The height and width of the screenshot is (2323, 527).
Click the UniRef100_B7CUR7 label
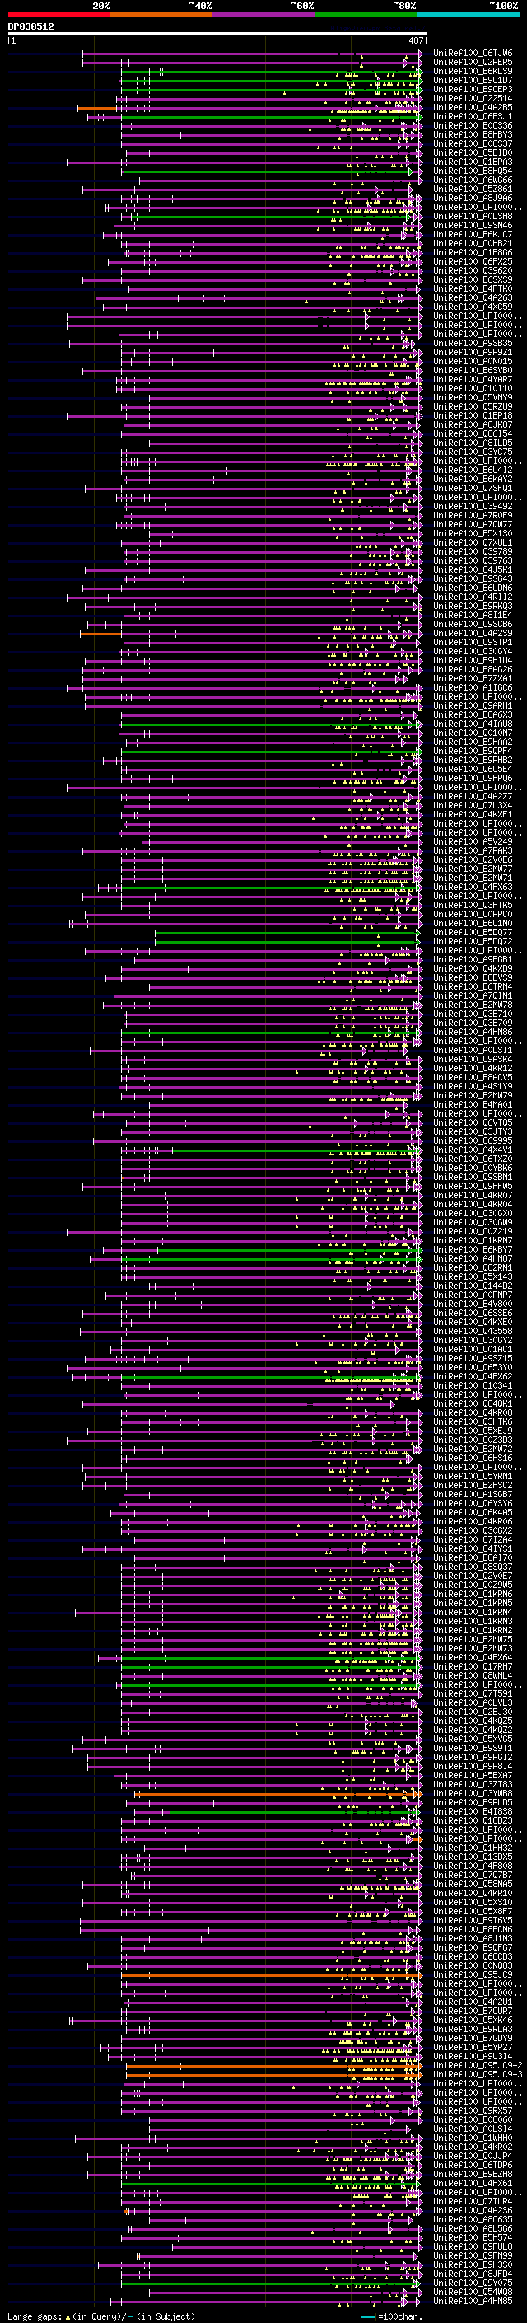click(473, 2010)
